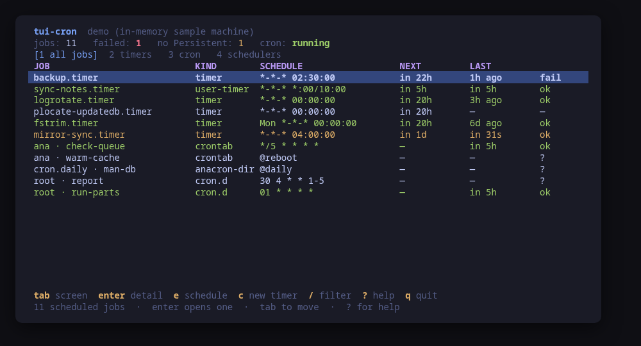Select the backup.timer job row
The width and height of the screenshot is (641, 346).
tap(308, 78)
